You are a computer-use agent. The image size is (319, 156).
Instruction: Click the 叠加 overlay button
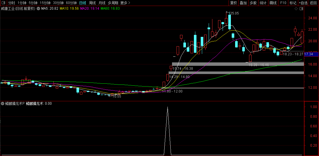tap(243, 3)
